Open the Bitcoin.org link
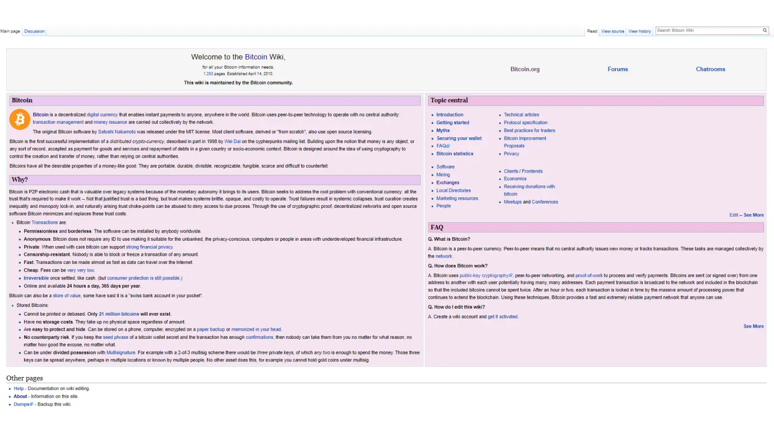The height and width of the screenshot is (435, 774). (525, 69)
